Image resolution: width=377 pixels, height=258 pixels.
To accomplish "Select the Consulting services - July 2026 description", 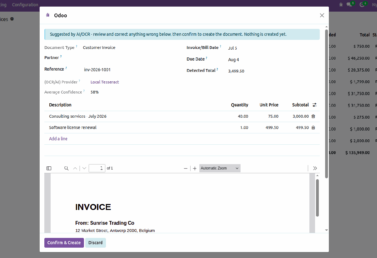I will [x=78, y=116].
